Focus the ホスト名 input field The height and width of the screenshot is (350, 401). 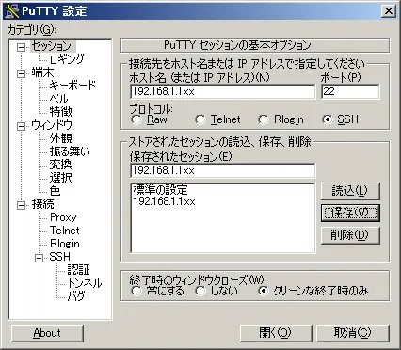tap(223, 91)
